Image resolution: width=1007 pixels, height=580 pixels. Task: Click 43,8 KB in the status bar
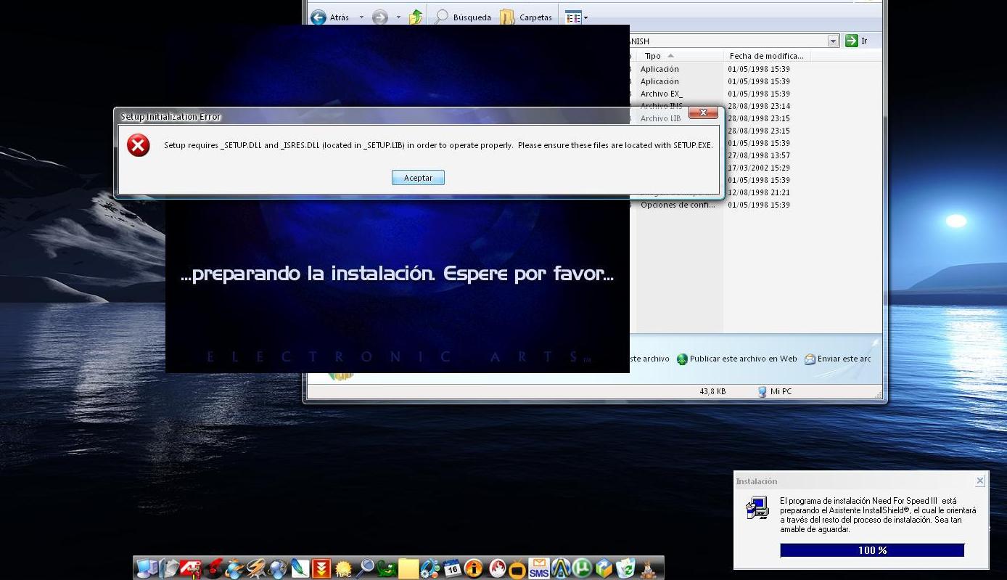(712, 391)
